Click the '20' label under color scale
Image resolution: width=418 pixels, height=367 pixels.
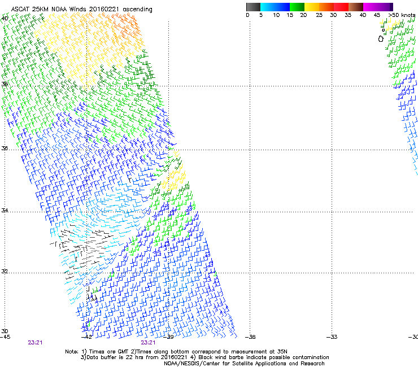click(303, 15)
